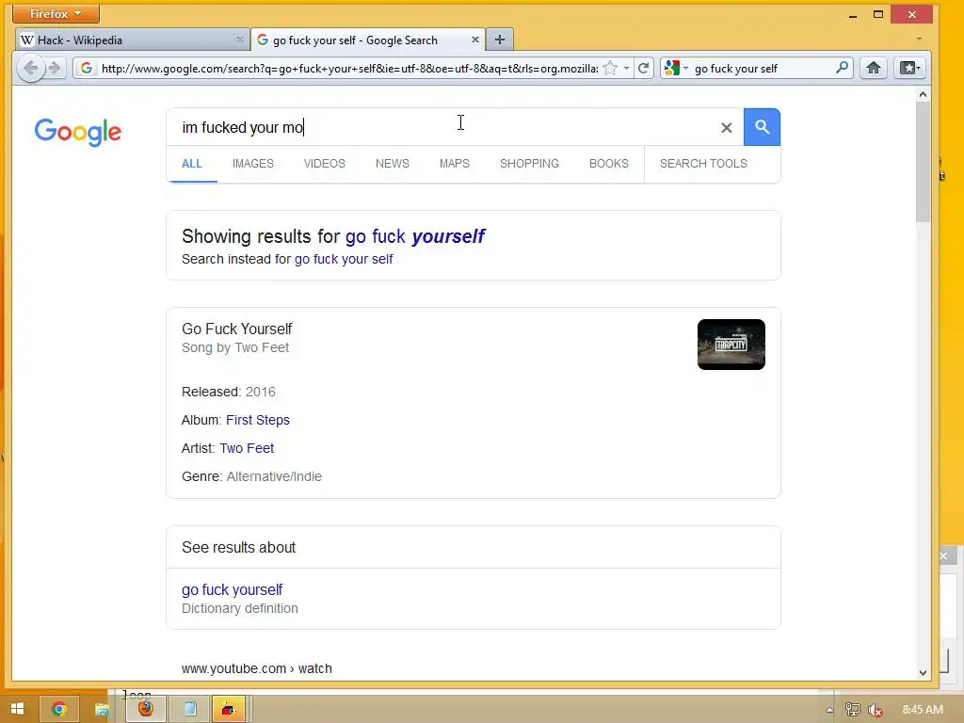Image resolution: width=964 pixels, height=723 pixels.
Task: Click the page scrollbar down arrow
Action: coord(923,672)
